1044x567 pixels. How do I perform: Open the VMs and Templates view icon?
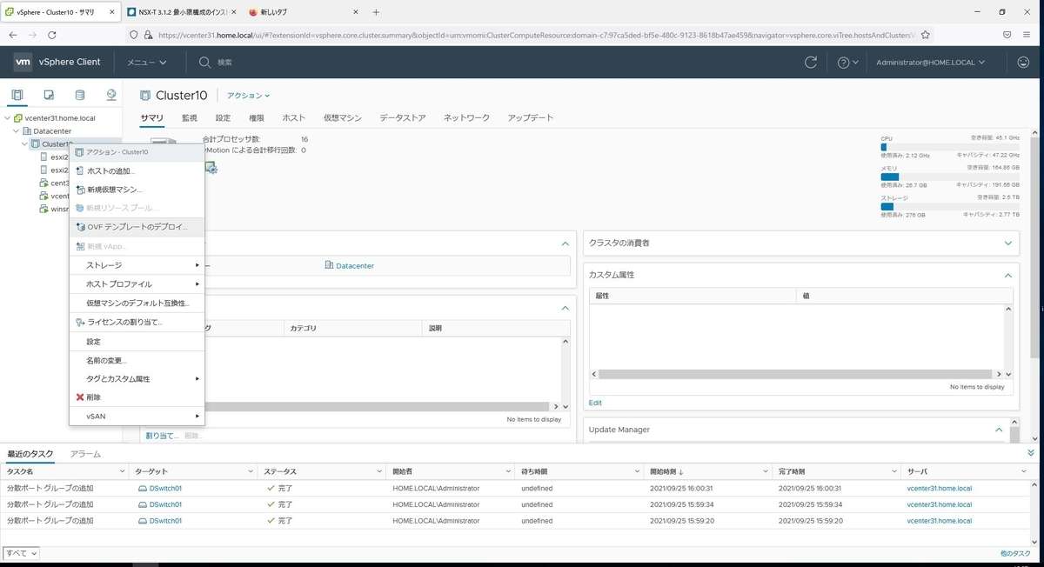tap(49, 95)
